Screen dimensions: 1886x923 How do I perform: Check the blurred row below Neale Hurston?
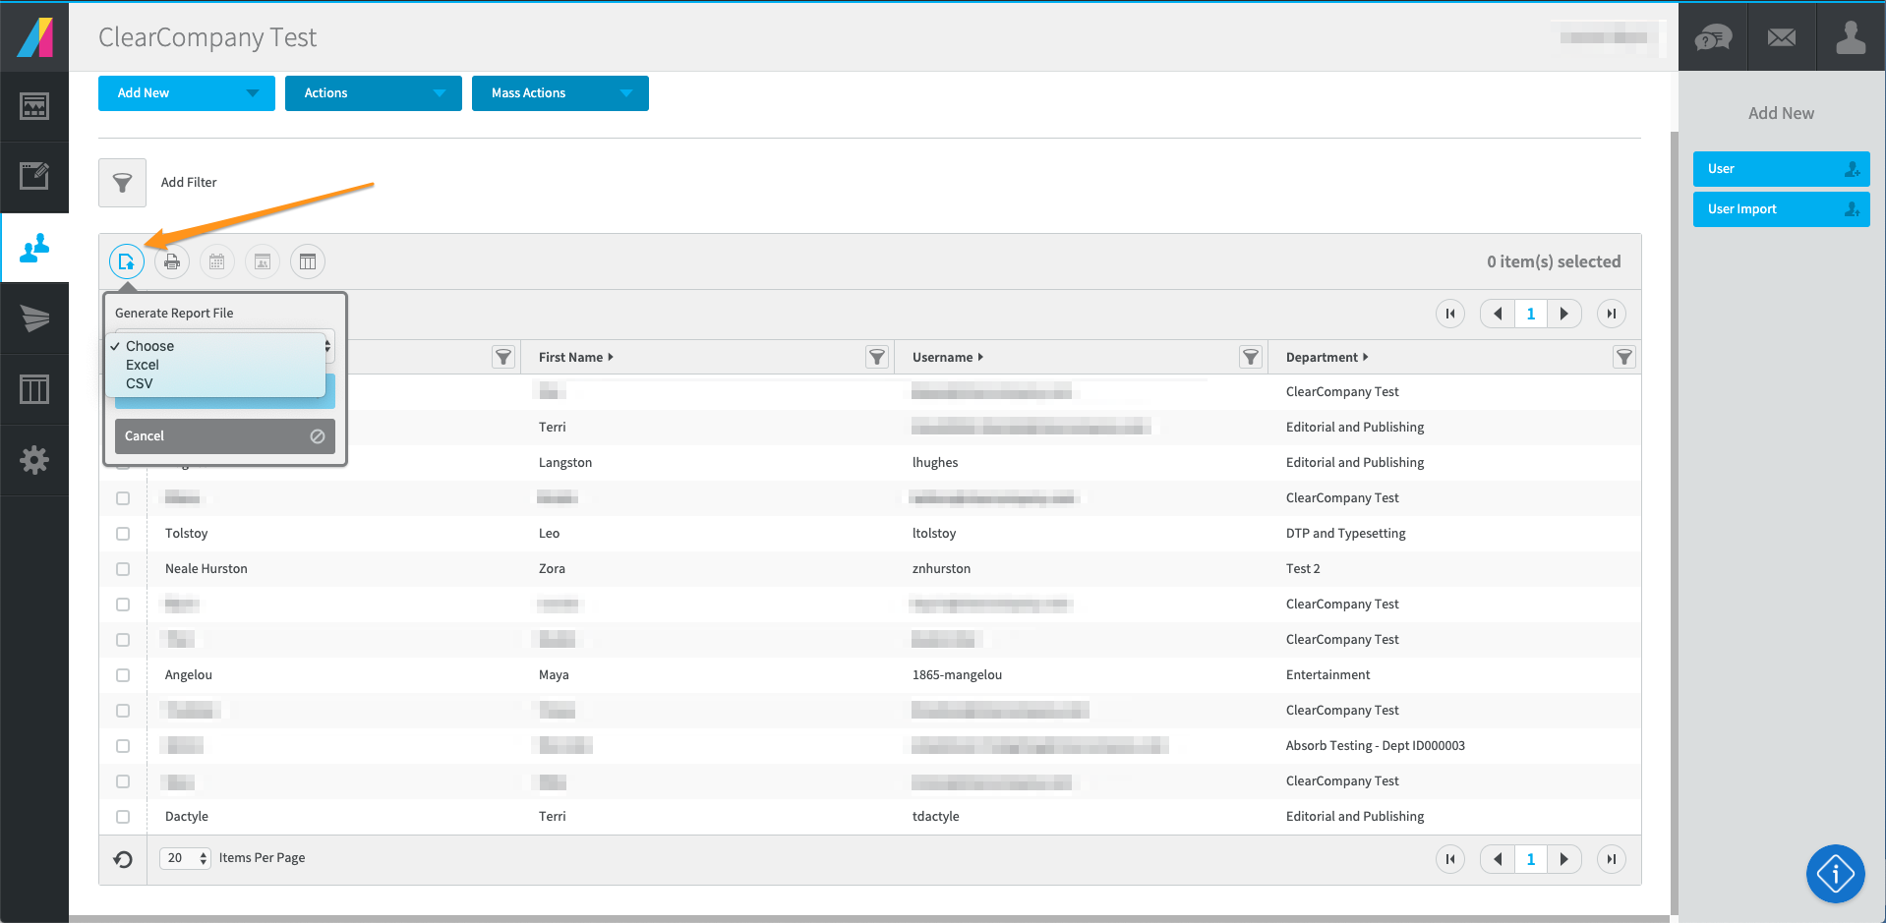tap(123, 605)
